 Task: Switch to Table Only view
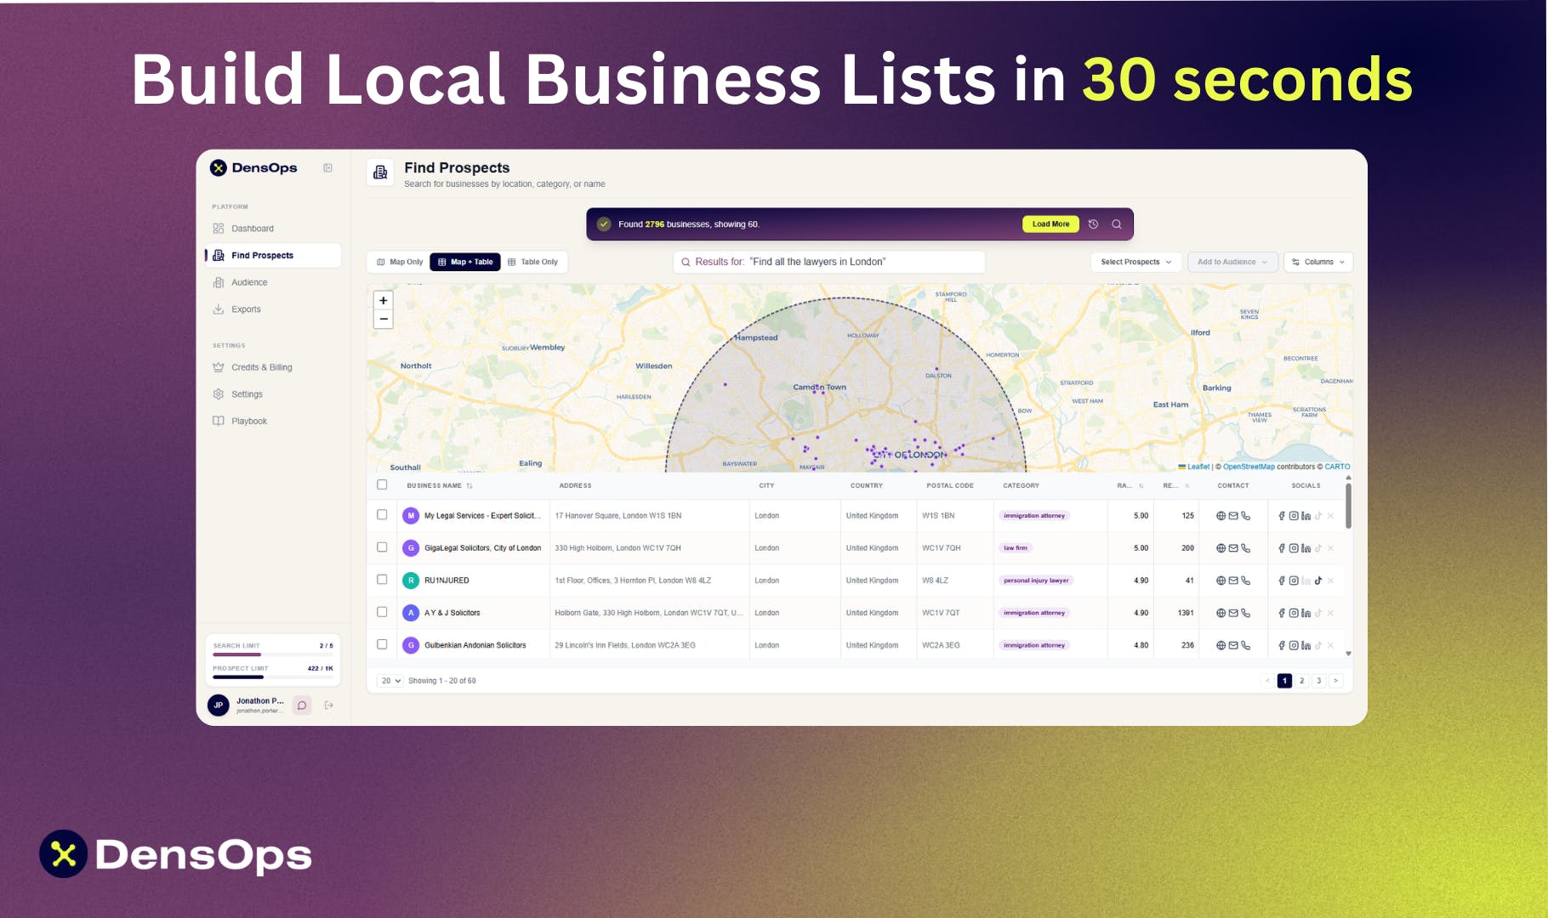coord(532,262)
